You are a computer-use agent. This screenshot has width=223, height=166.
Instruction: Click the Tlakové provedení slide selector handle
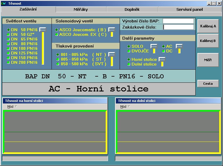tap(111, 54)
